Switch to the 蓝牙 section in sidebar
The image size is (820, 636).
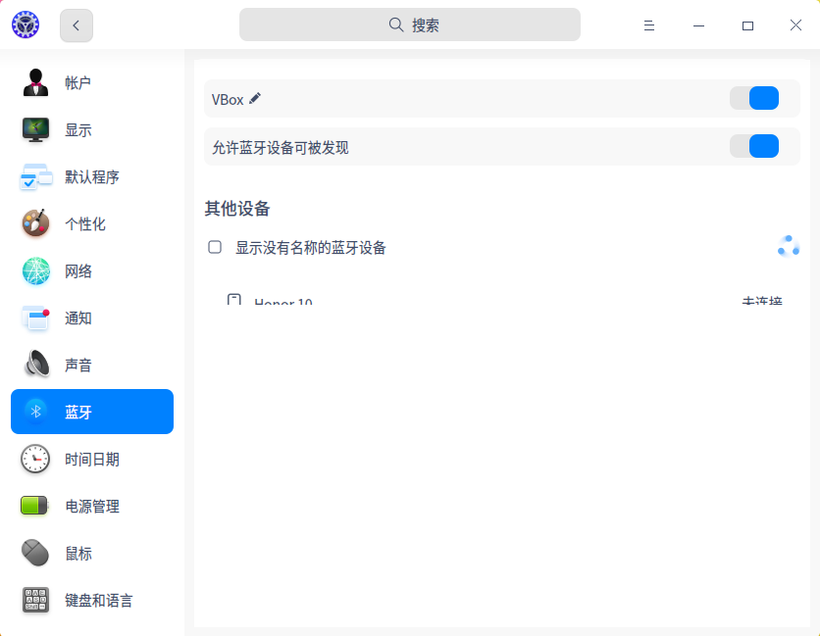pyautogui.click(x=91, y=412)
